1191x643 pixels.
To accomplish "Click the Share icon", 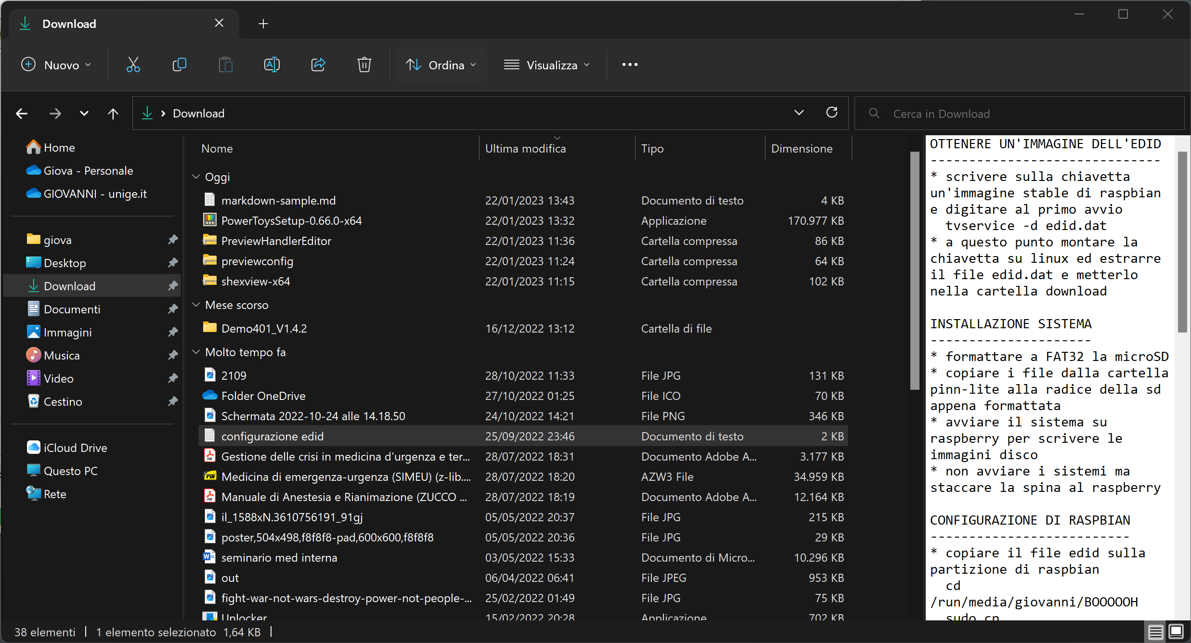I will [x=318, y=64].
